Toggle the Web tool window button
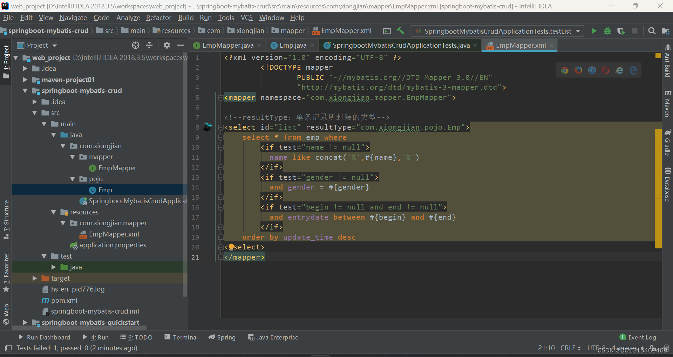 (x=6, y=314)
